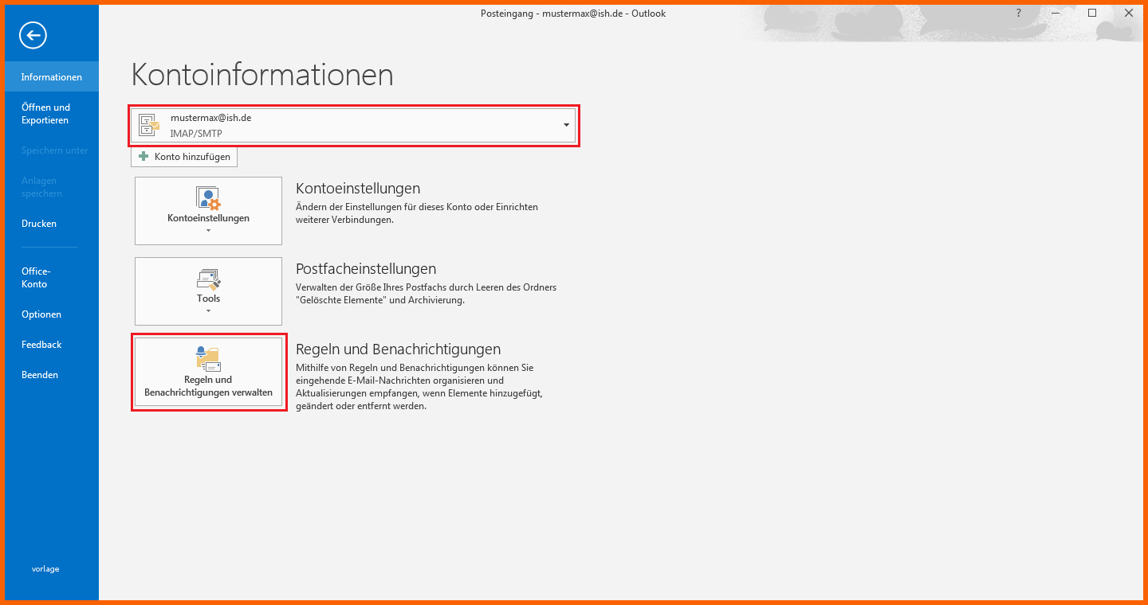Minimize the Outlook window
The width and height of the screenshot is (1148, 605).
coord(1056,13)
